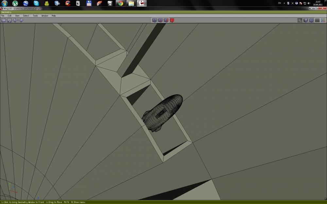Open the red swirl app in taskbar
This screenshot has height=204, width=327.
tap(68, 3)
